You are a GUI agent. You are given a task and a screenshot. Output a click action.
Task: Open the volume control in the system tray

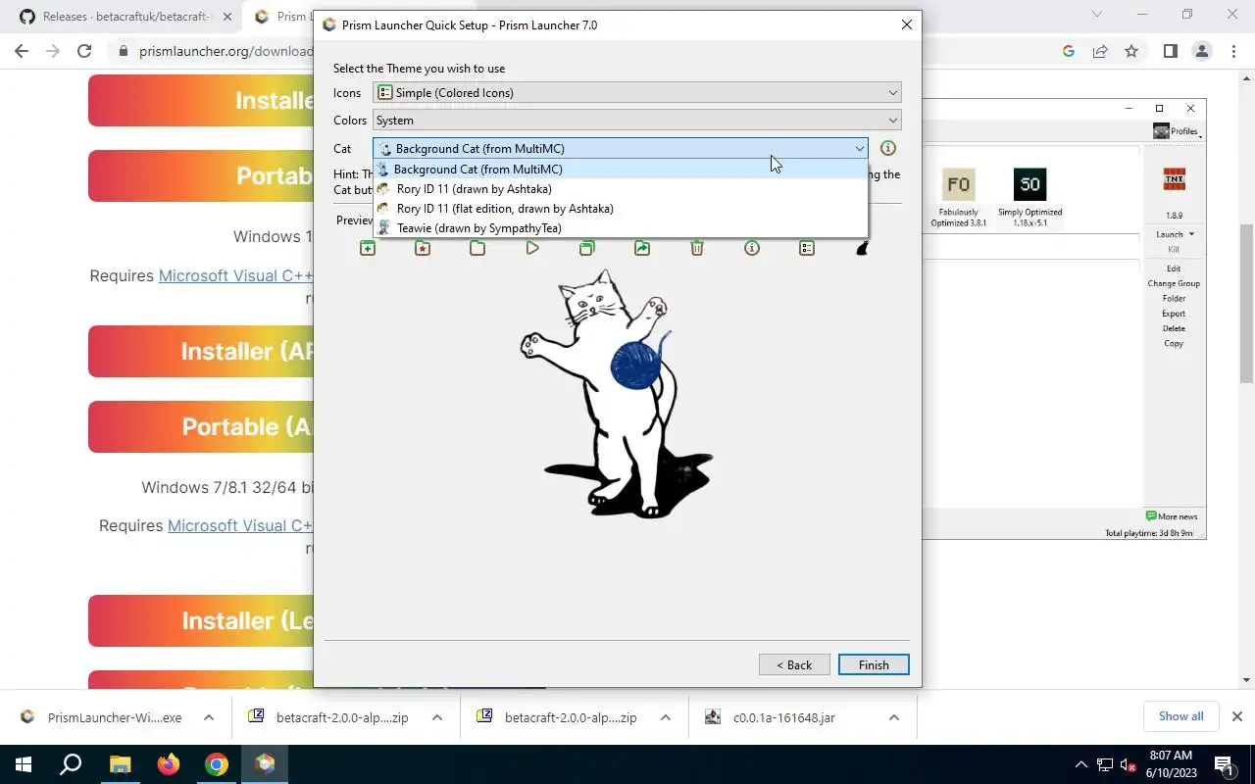1129,764
